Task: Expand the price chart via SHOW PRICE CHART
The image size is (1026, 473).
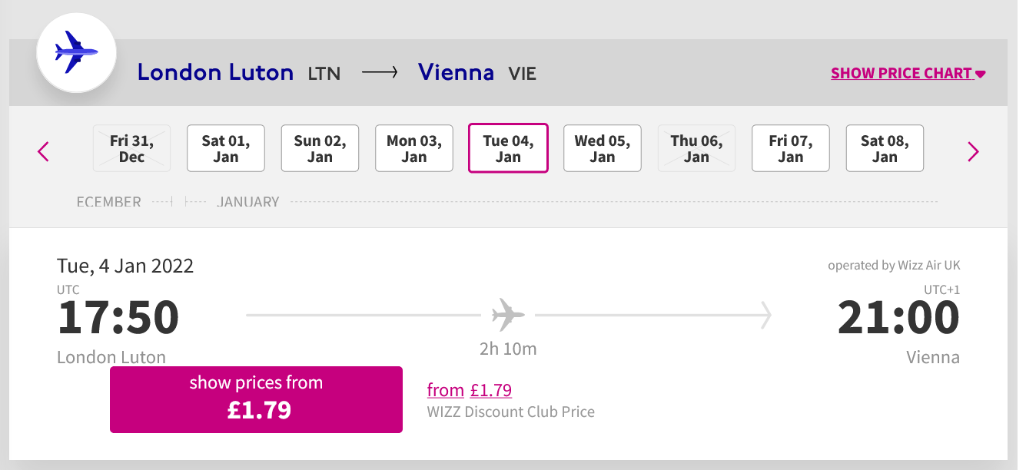Action: [x=908, y=72]
